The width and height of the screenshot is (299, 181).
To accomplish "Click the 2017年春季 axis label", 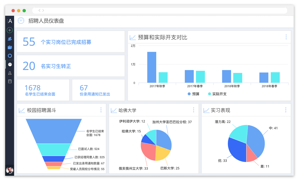I will [x=195, y=86].
